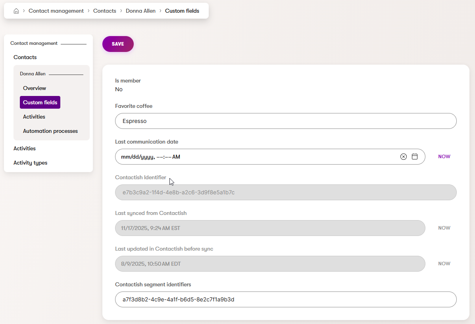The height and width of the screenshot is (324, 475).
Task: Select Contacts in the left navigation
Action: point(25,57)
